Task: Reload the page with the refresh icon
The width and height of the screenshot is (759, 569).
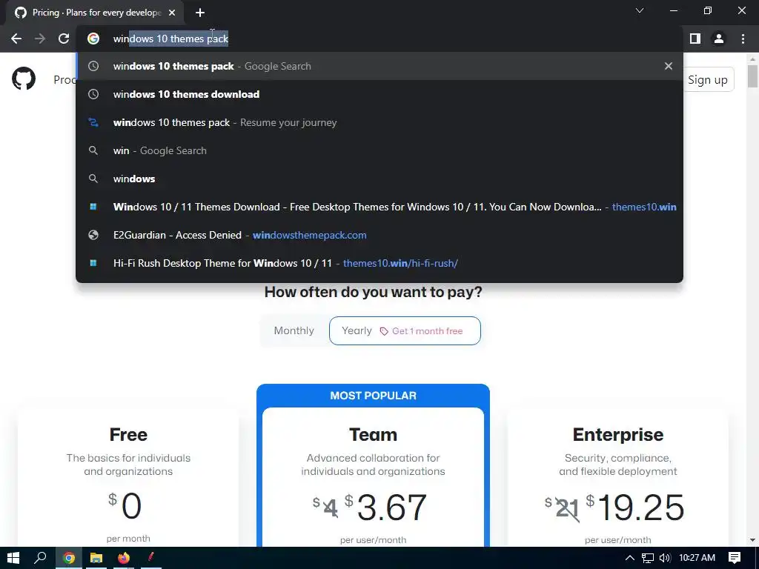Action: click(64, 39)
